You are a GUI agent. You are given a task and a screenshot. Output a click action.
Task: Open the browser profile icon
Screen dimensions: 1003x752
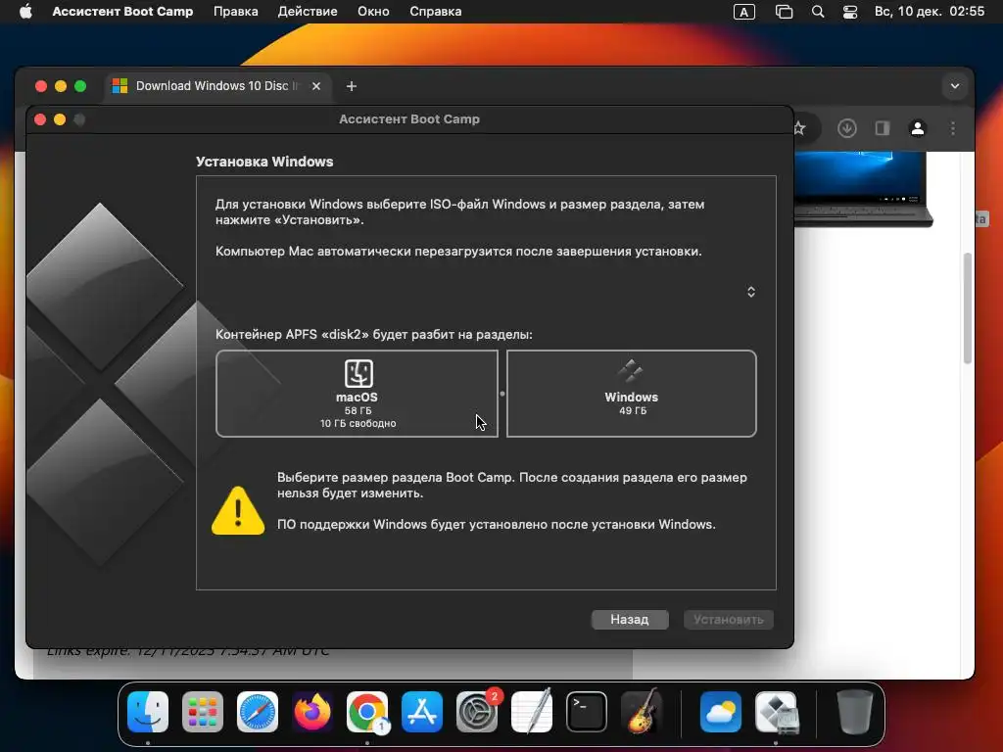(917, 128)
